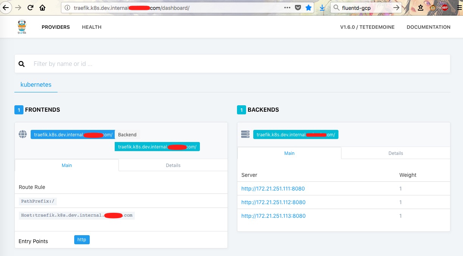Image resolution: width=463 pixels, height=256 pixels.
Task: Click the Backends count badge
Action: [x=242, y=110]
